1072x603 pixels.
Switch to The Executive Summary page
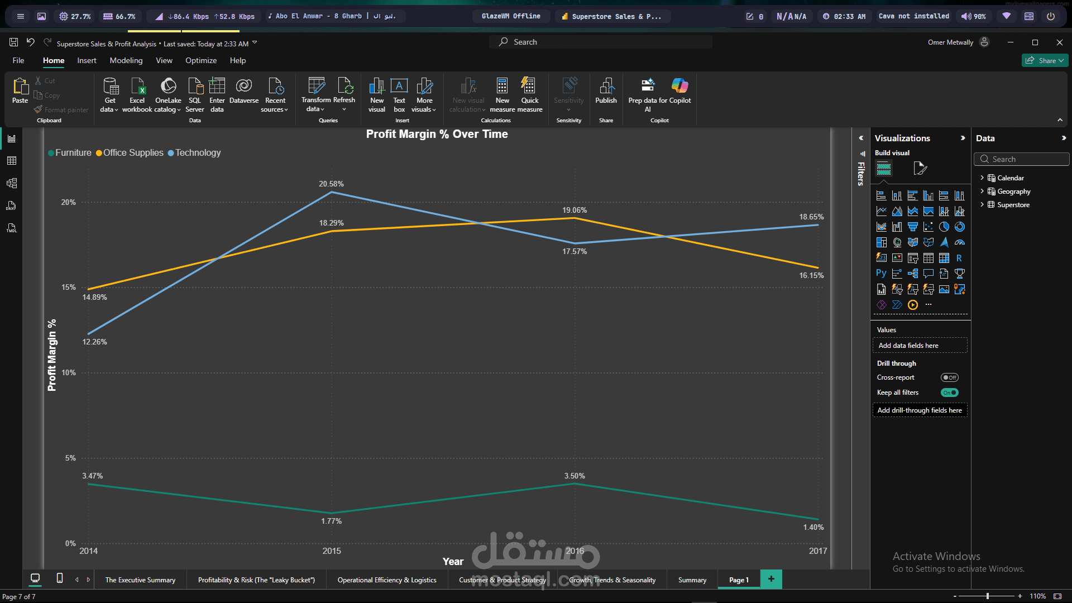(140, 580)
